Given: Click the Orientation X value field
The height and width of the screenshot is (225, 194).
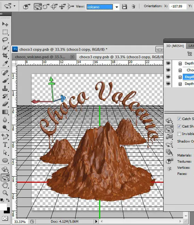Looking at the screenshot, I should tap(178, 6).
